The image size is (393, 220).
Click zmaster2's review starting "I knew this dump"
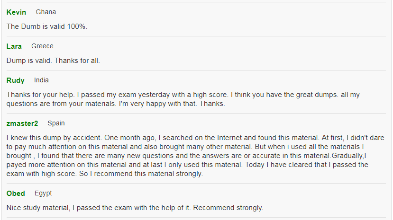[195, 156]
